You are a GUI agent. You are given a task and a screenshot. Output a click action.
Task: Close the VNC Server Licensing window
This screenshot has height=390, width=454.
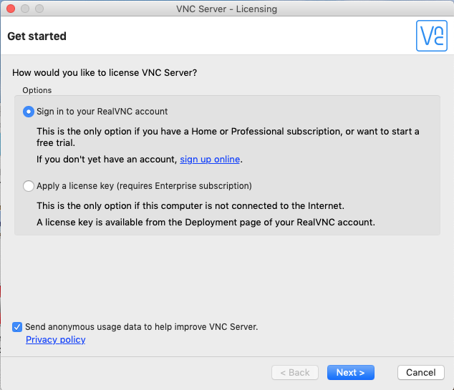tap(10, 9)
